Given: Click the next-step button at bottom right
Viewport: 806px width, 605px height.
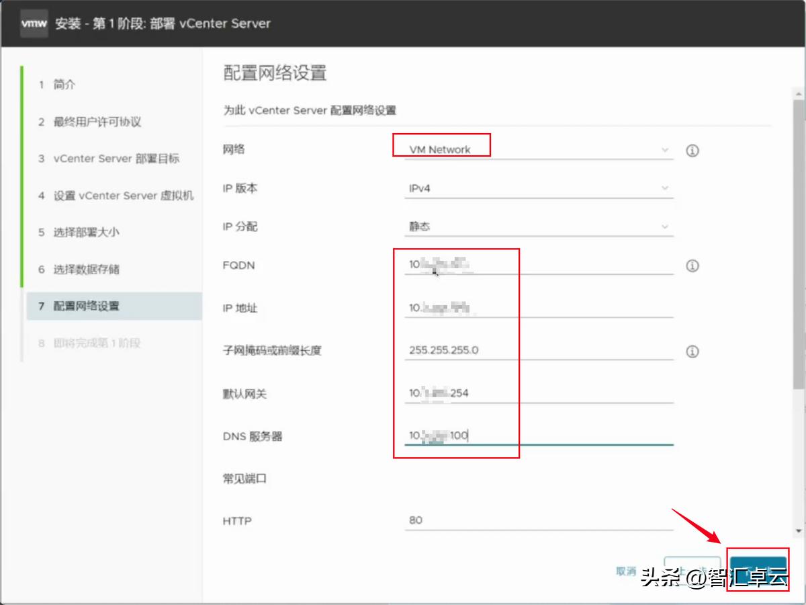Looking at the screenshot, I should coord(758,572).
